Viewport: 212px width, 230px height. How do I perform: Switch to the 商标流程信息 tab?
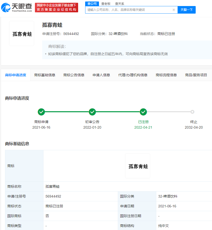(166, 75)
